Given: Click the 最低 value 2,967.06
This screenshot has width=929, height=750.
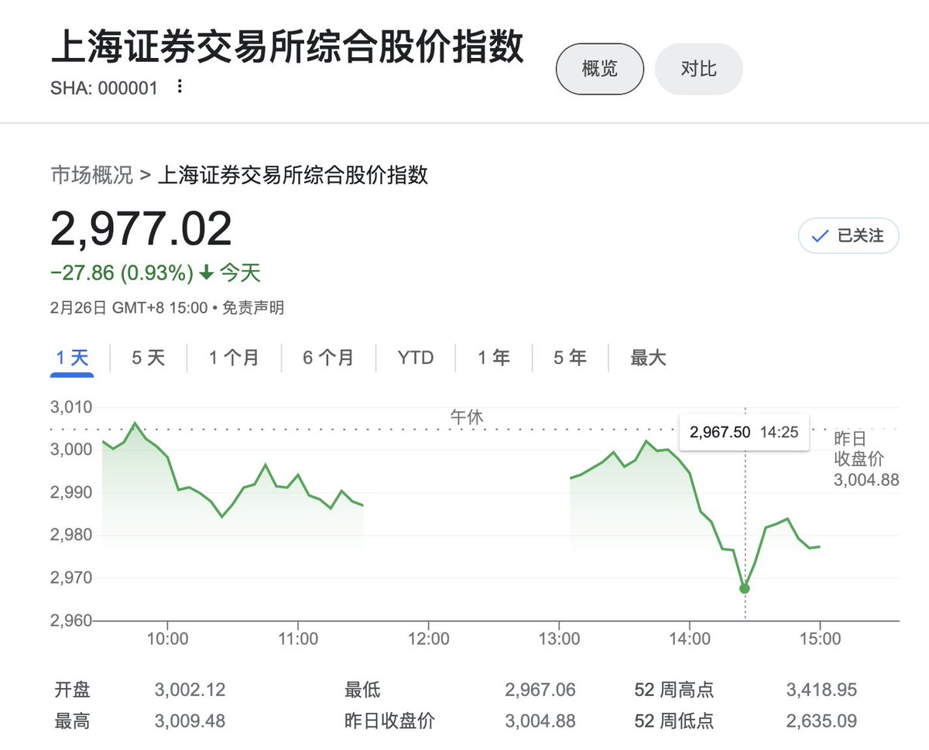Looking at the screenshot, I should pyautogui.click(x=540, y=690).
